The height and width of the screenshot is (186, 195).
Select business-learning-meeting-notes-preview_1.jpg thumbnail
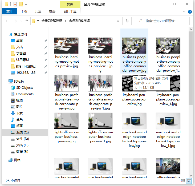(x=100, y=46)
